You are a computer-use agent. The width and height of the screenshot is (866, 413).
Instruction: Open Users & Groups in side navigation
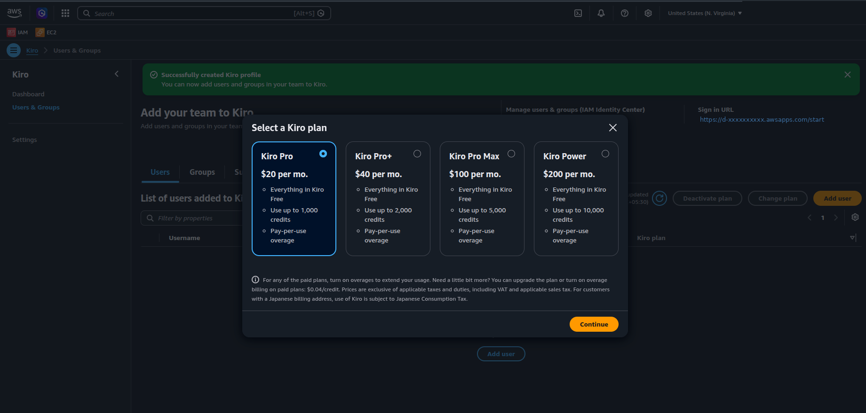(x=36, y=107)
